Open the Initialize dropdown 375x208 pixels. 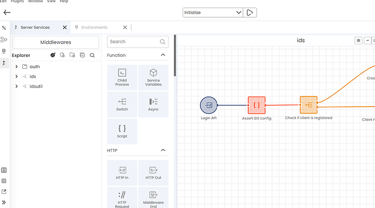212,12
